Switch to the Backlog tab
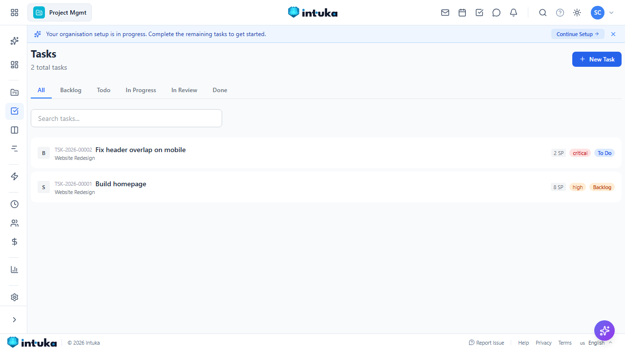This screenshot has width=625, height=351. pos(71,90)
